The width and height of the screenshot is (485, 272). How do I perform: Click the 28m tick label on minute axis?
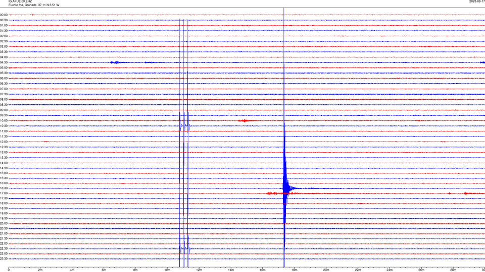pos(453,270)
